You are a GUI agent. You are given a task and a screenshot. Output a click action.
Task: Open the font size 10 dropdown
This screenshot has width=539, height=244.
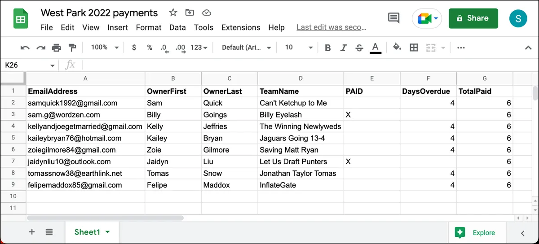(299, 48)
